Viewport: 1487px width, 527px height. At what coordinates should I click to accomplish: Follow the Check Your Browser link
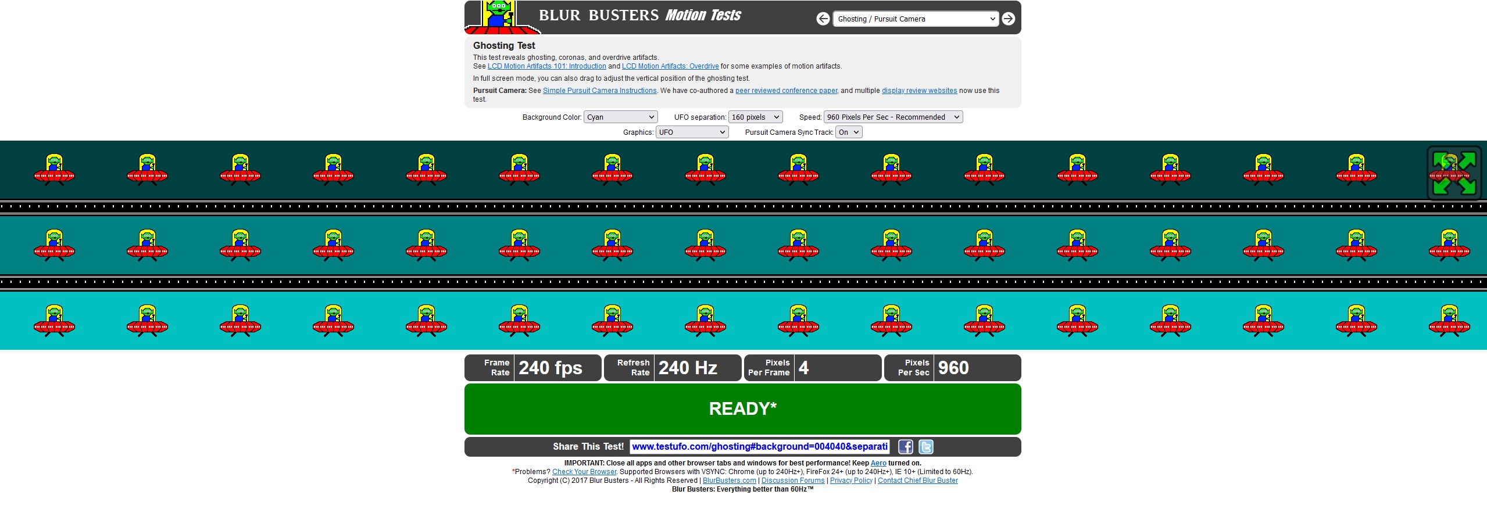[584, 472]
